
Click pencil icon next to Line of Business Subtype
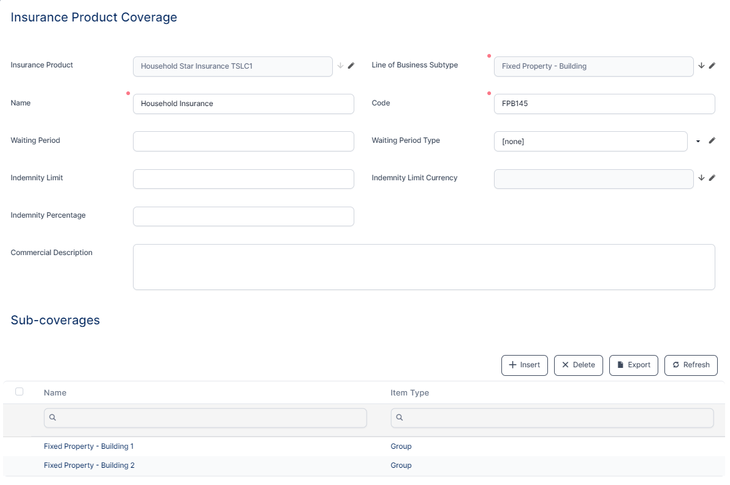point(712,66)
